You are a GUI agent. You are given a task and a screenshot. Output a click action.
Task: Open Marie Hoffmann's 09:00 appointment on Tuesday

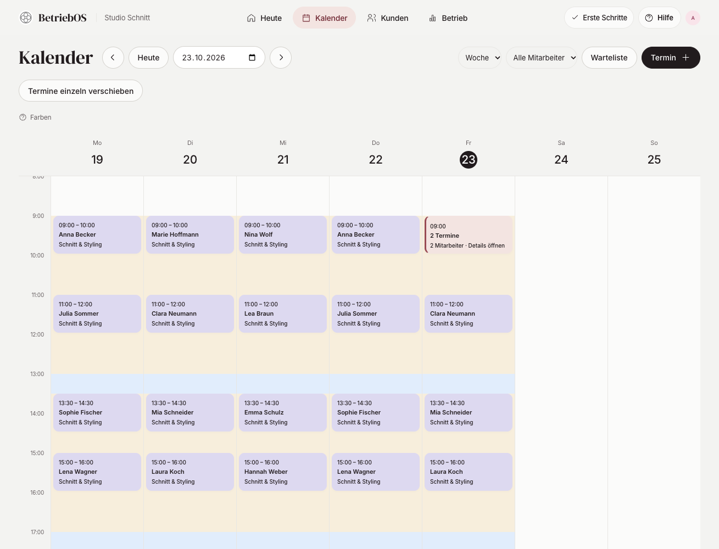(x=190, y=235)
